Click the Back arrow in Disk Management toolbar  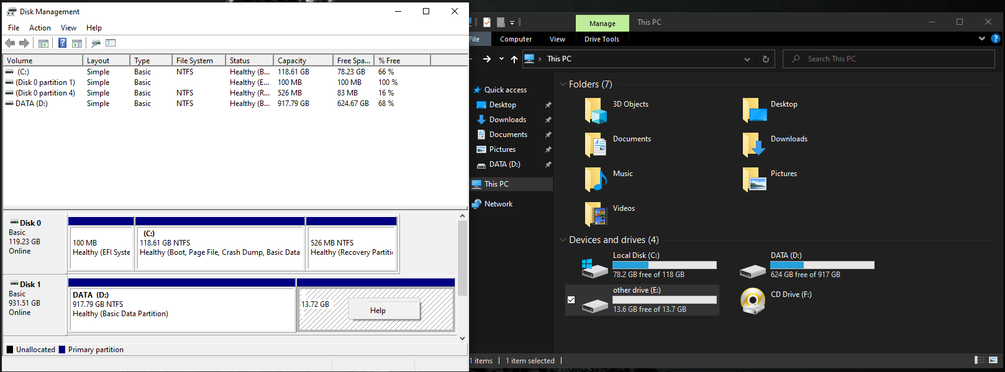pos(10,43)
